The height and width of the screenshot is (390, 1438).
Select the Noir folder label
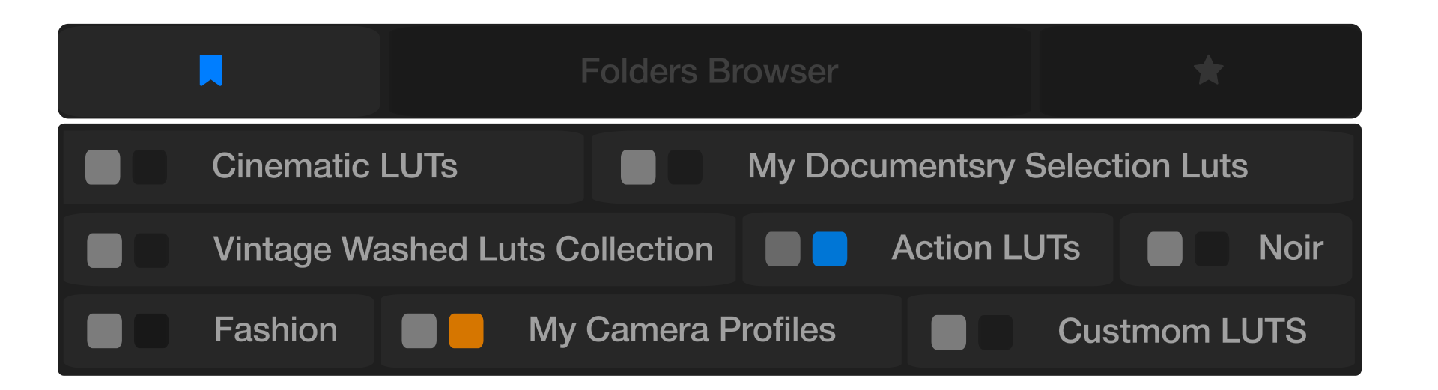[1290, 248]
